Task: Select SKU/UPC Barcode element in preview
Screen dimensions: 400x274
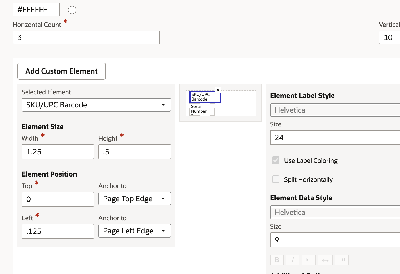Action: (x=205, y=97)
